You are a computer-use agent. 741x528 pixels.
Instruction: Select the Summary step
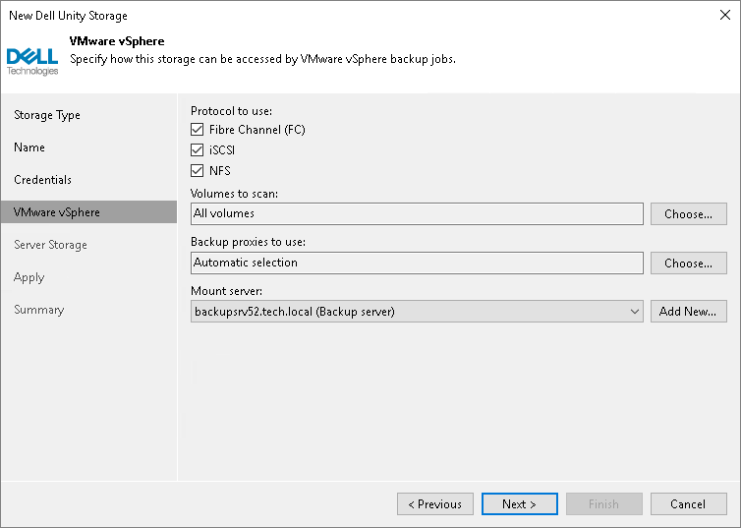pos(38,310)
